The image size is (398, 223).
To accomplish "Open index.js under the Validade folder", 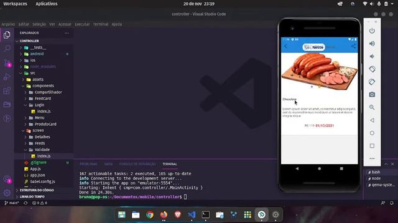I will coord(44,156).
